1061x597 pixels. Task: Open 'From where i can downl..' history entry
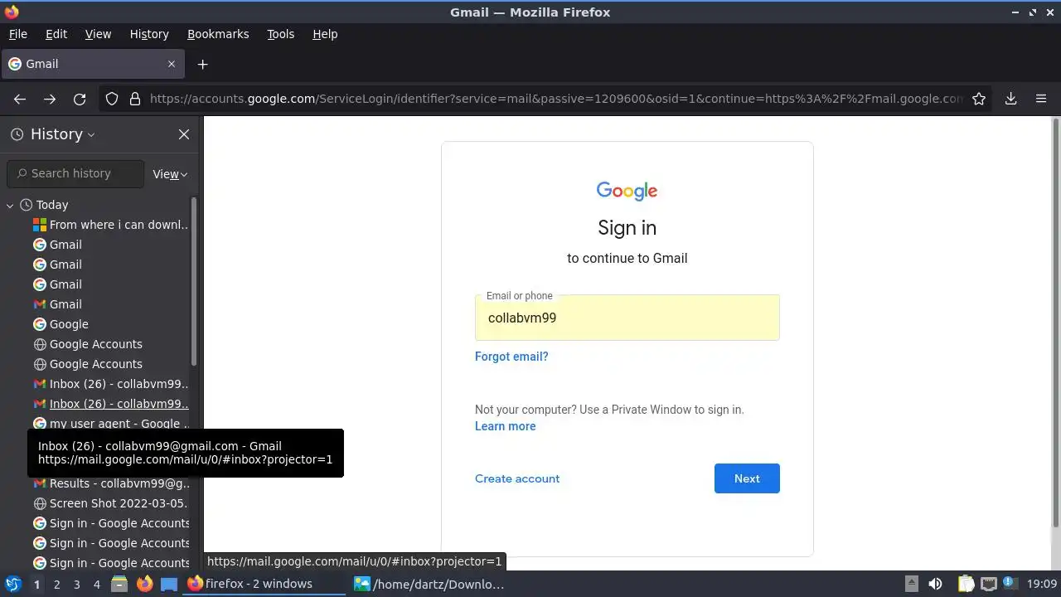point(110,225)
